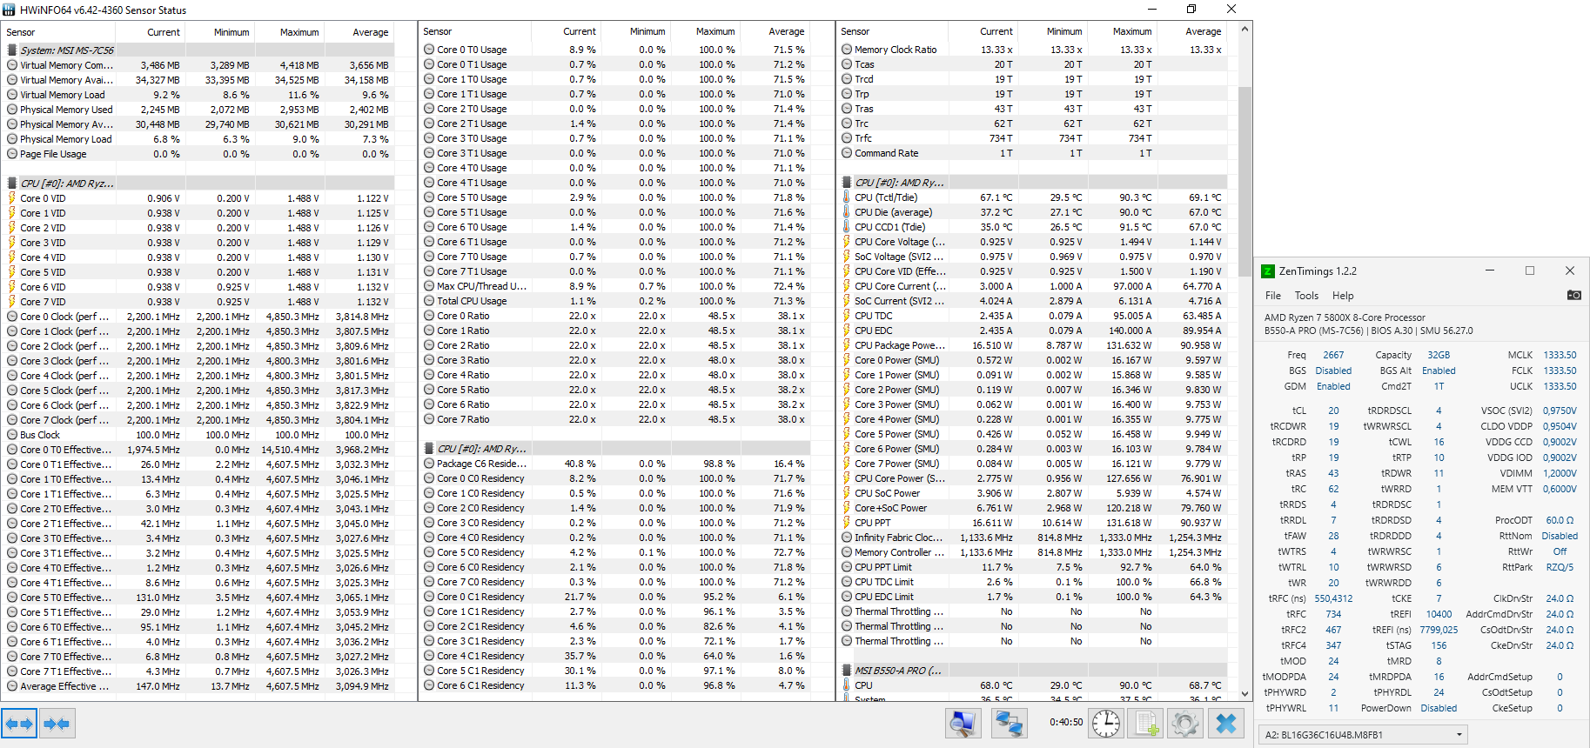The image size is (1590, 748).
Task: Click the lightning bolt icon beside Core 0 VID
Action: point(12,198)
